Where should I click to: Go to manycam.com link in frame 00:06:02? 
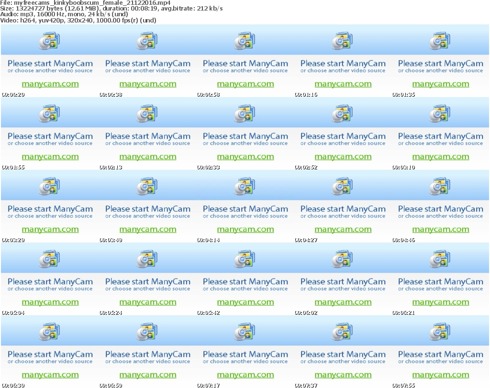343,302
